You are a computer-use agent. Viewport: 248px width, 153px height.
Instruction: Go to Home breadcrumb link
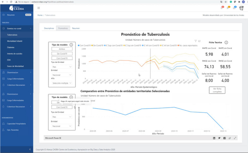click(40, 15)
